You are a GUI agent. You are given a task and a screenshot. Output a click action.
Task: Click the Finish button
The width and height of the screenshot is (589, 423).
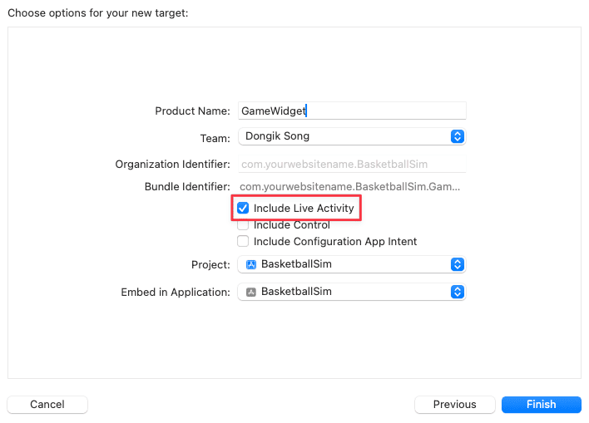542,405
